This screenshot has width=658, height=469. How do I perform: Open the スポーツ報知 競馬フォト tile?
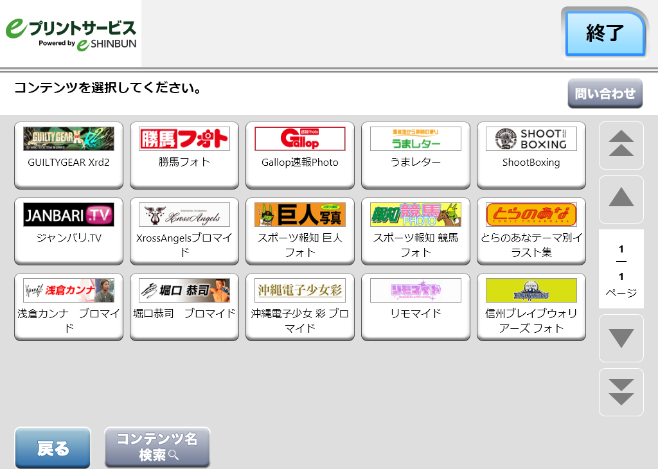[x=416, y=231]
